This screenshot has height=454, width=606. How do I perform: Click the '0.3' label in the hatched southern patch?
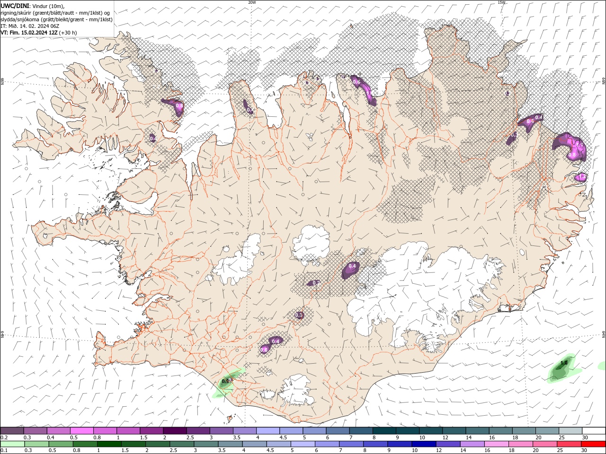click(x=299, y=315)
